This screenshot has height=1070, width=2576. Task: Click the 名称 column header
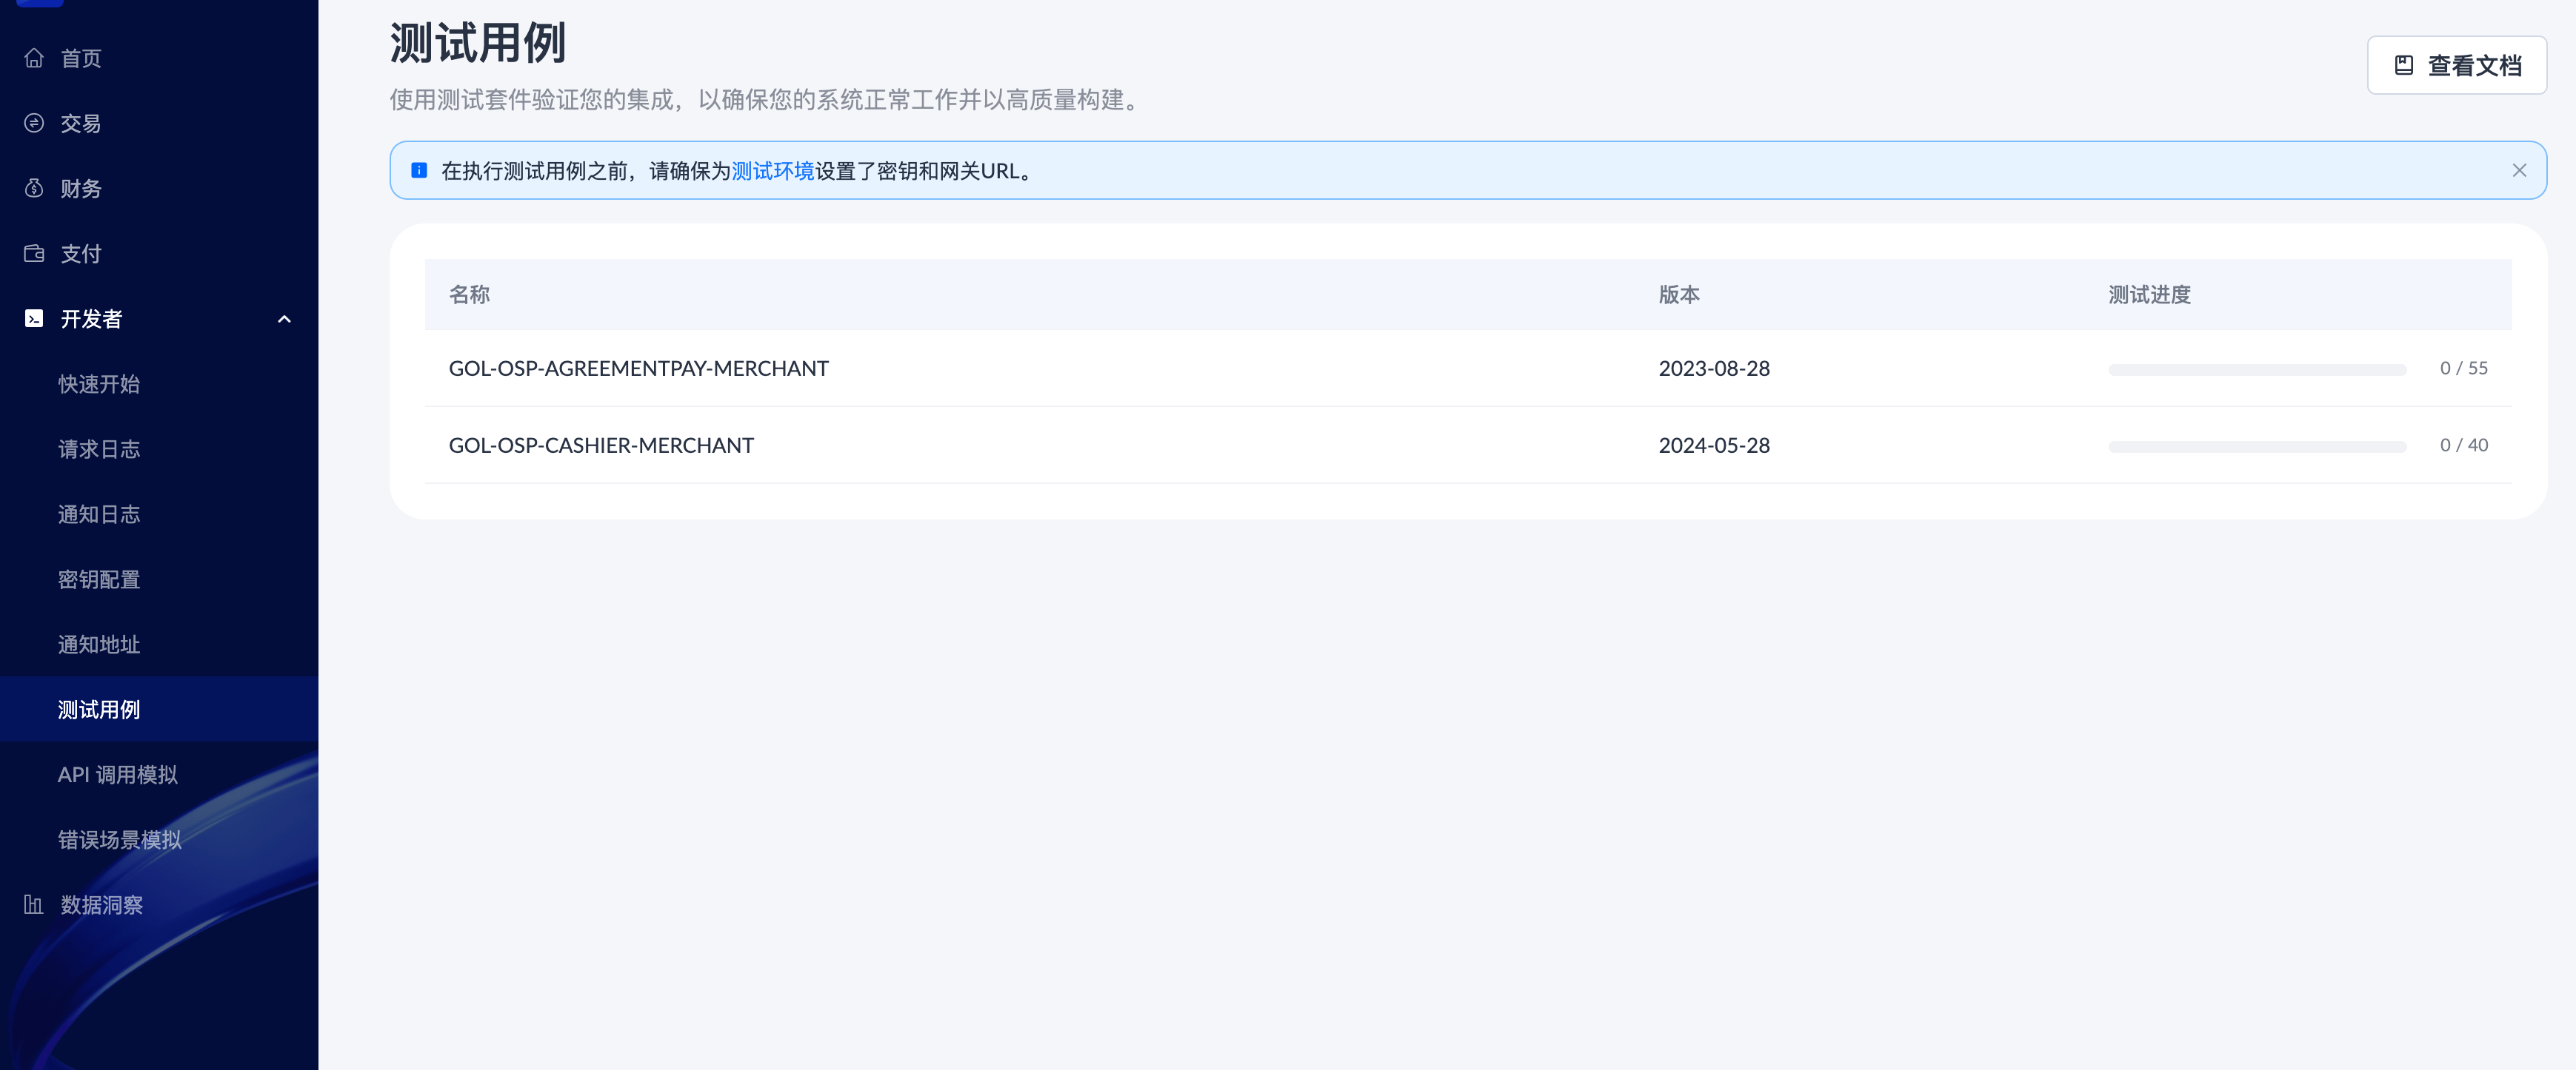coord(469,295)
